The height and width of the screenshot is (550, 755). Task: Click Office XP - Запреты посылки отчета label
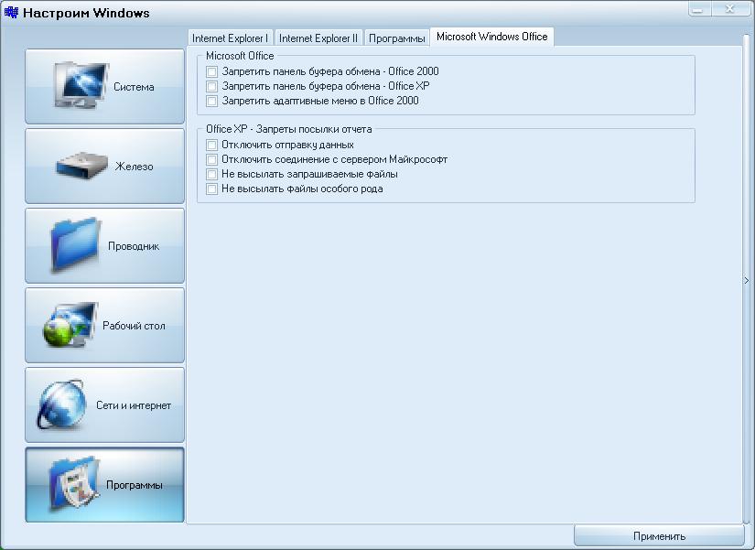pyautogui.click(x=289, y=129)
